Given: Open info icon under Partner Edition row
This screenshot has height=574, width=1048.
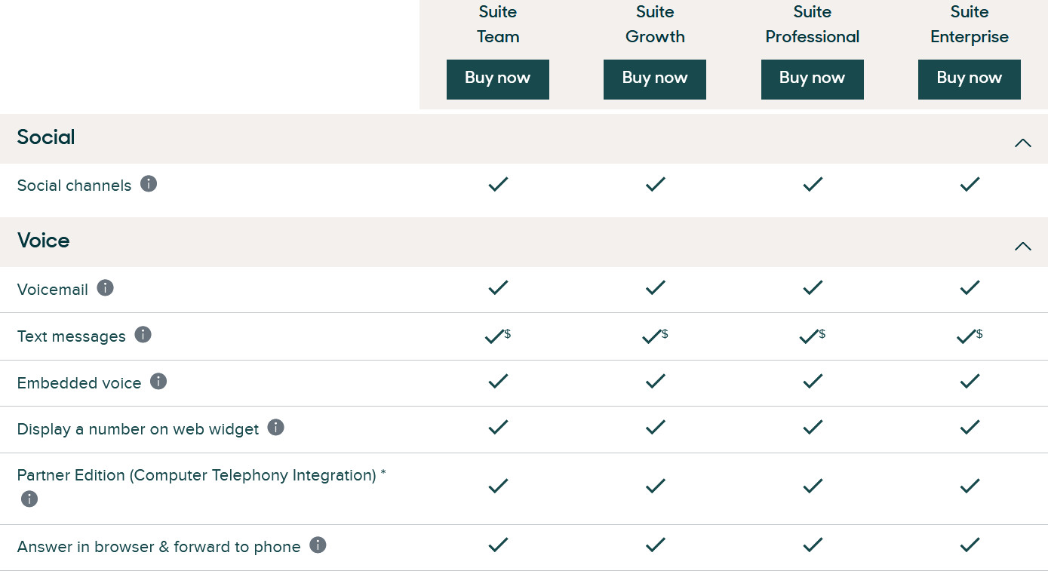Looking at the screenshot, I should 29,499.
